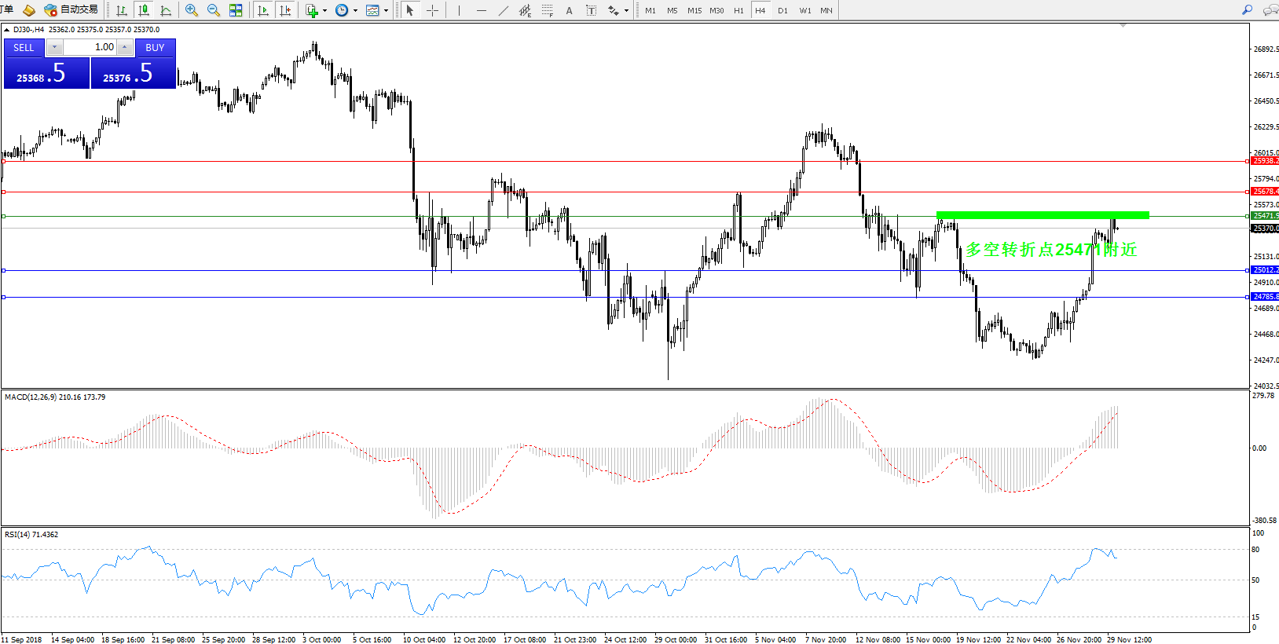Toggle chart shift from right edge
Image resolution: width=1279 pixels, height=644 pixels.
(285, 10)
